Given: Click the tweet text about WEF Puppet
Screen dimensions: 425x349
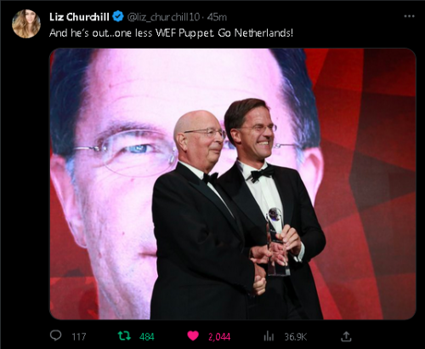Looking at the screenshot, I should pyautogui.click(x=171, y=33).
